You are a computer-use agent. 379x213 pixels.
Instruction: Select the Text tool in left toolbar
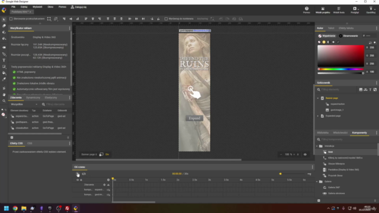[x=4, y=60]
